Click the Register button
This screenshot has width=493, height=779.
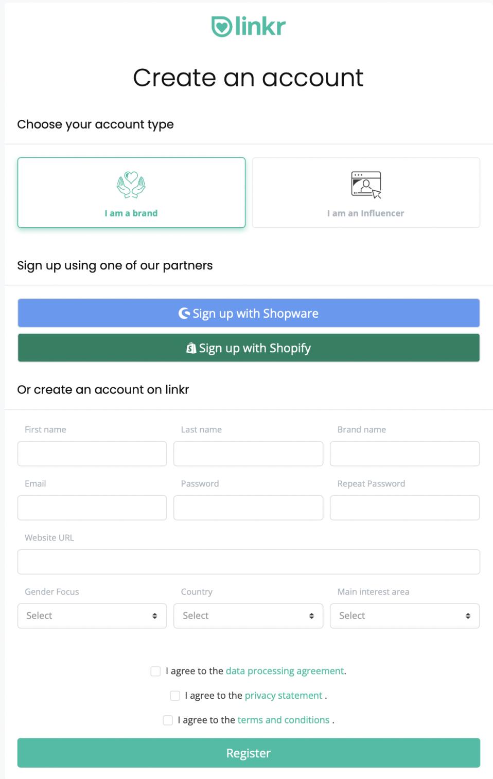(249, 753)
